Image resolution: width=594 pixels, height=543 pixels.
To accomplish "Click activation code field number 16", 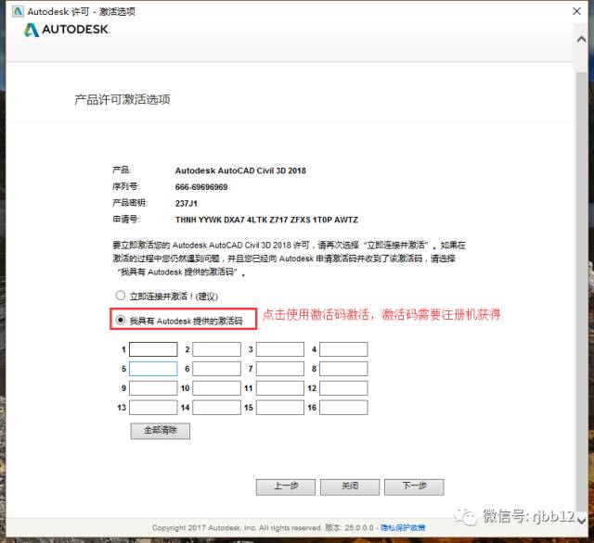I will click(343, 408).
